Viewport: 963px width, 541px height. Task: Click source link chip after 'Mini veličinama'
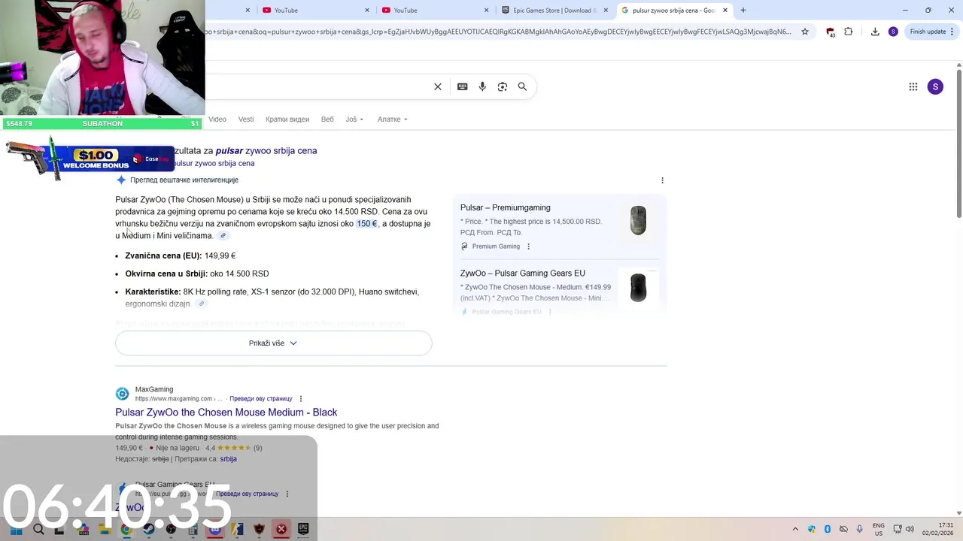pos(223,236)
